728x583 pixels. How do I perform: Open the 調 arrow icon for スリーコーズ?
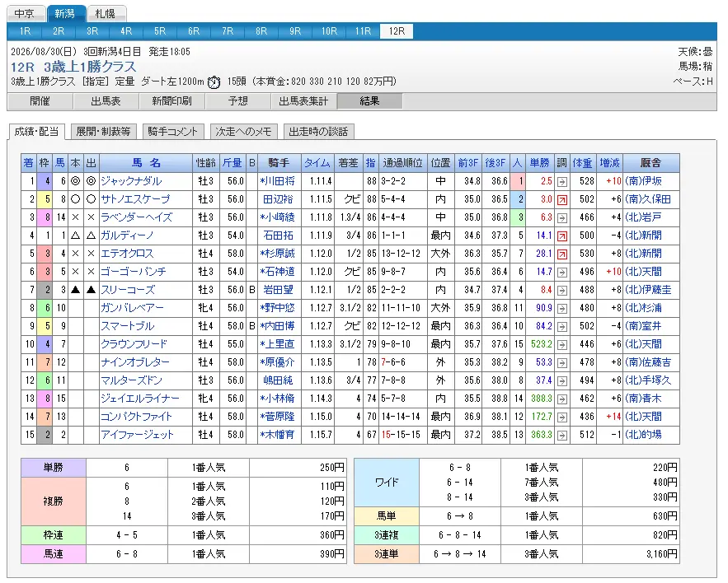[561, 291]
